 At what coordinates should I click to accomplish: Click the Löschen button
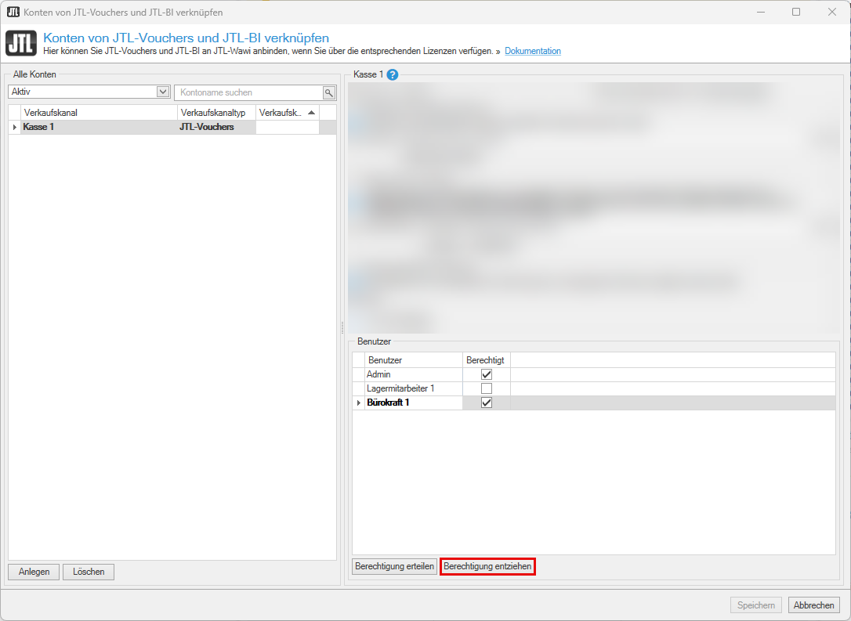89,572
